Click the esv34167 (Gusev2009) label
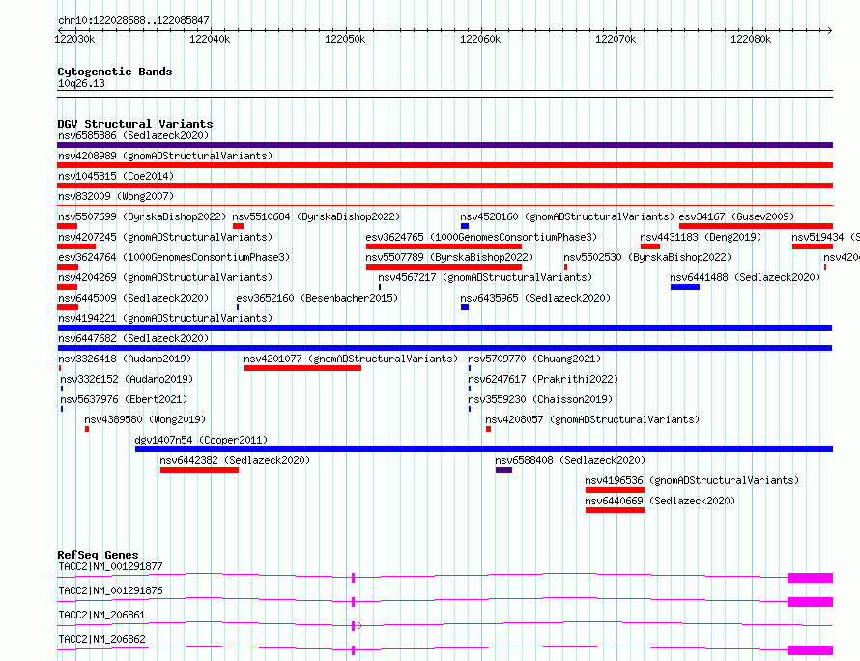 click(x=736, y=216)
